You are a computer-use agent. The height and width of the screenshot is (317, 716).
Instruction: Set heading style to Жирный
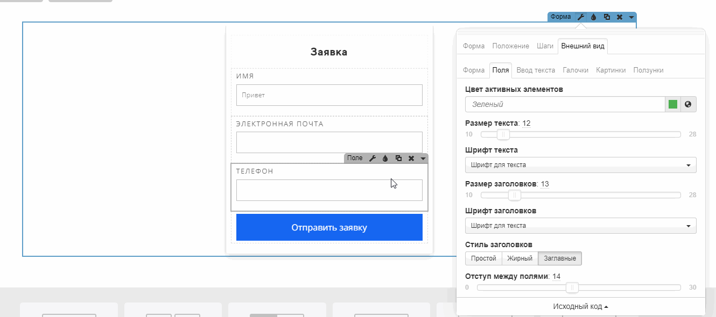click(x=520, y=258)
